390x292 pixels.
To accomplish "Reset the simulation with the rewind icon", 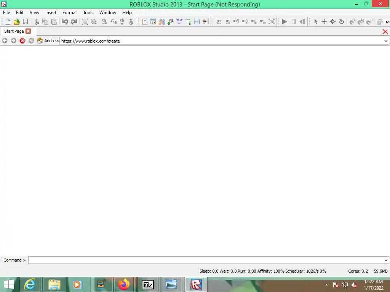I will (302, 22).
